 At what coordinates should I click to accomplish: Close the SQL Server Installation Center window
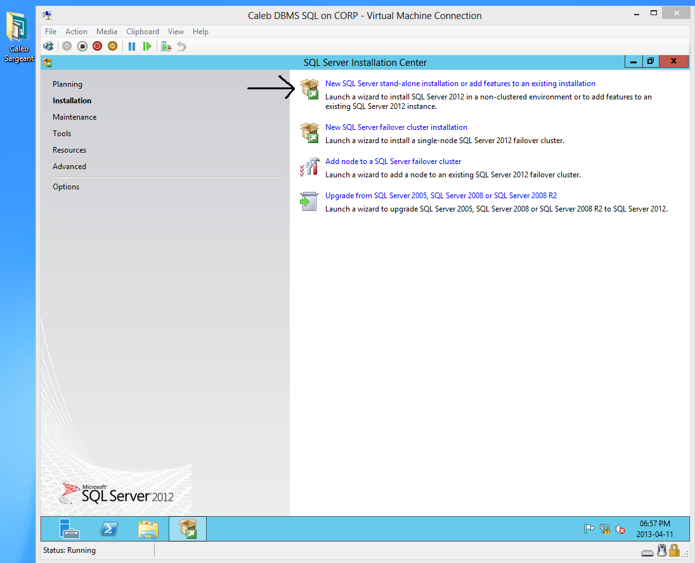673,61
